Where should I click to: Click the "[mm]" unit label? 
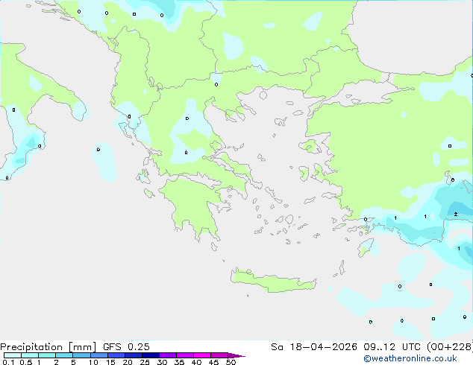[x=82, y=347]
